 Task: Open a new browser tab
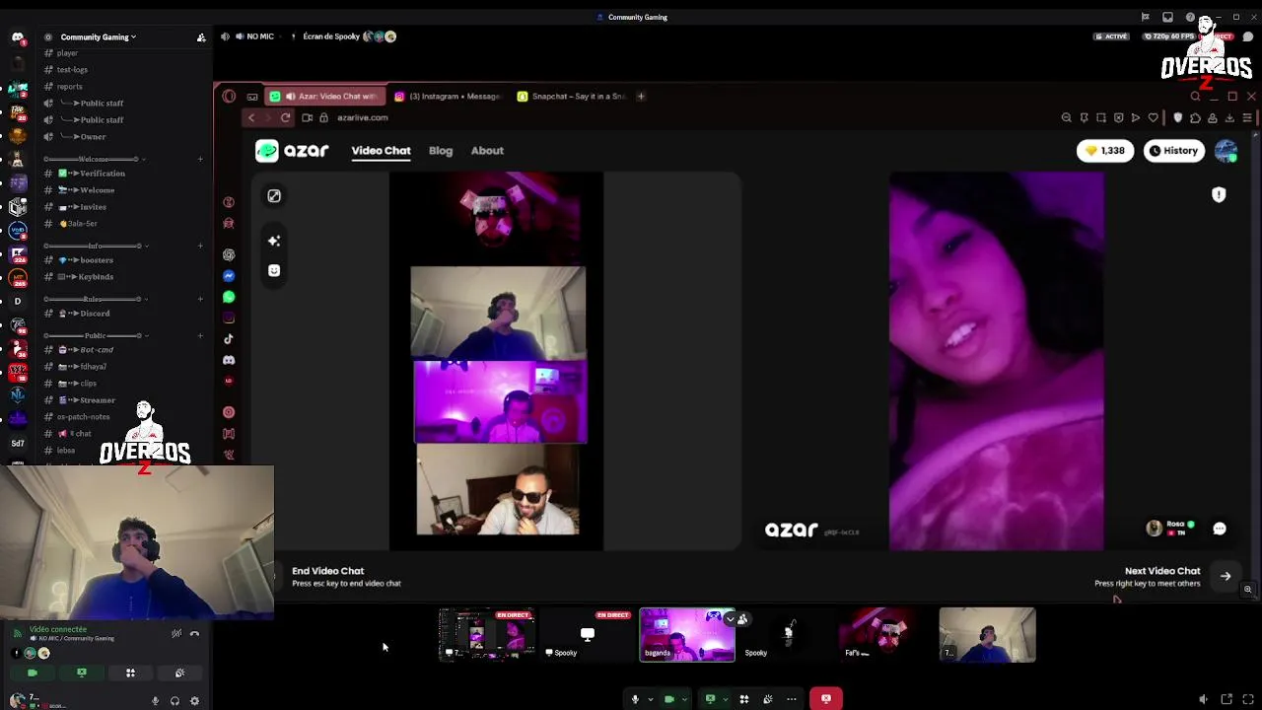coord(641,97)
